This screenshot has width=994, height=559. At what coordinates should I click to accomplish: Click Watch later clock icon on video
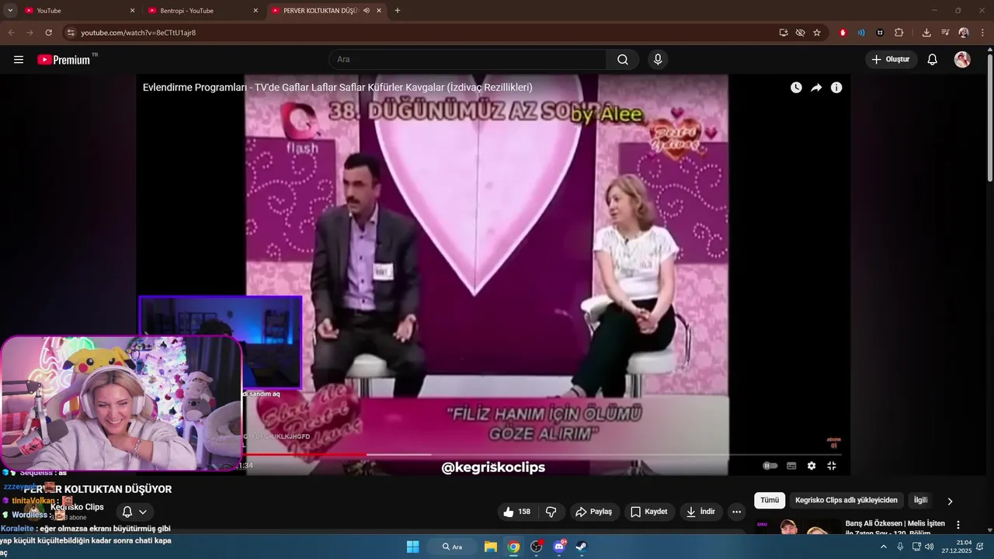pos(796,88)
